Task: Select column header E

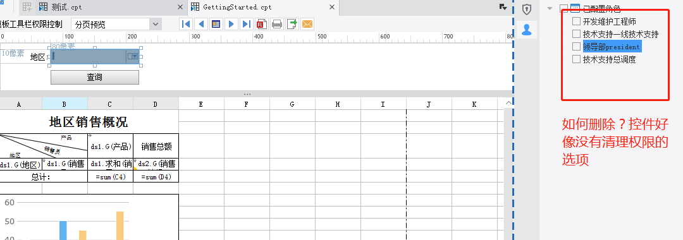Action: 201,104
